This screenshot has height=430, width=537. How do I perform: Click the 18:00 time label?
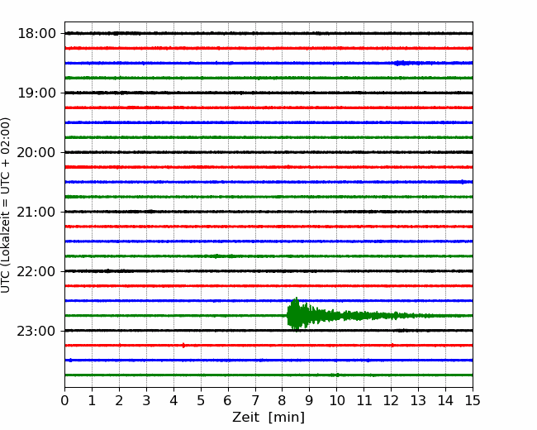click(x=36, y=34)
